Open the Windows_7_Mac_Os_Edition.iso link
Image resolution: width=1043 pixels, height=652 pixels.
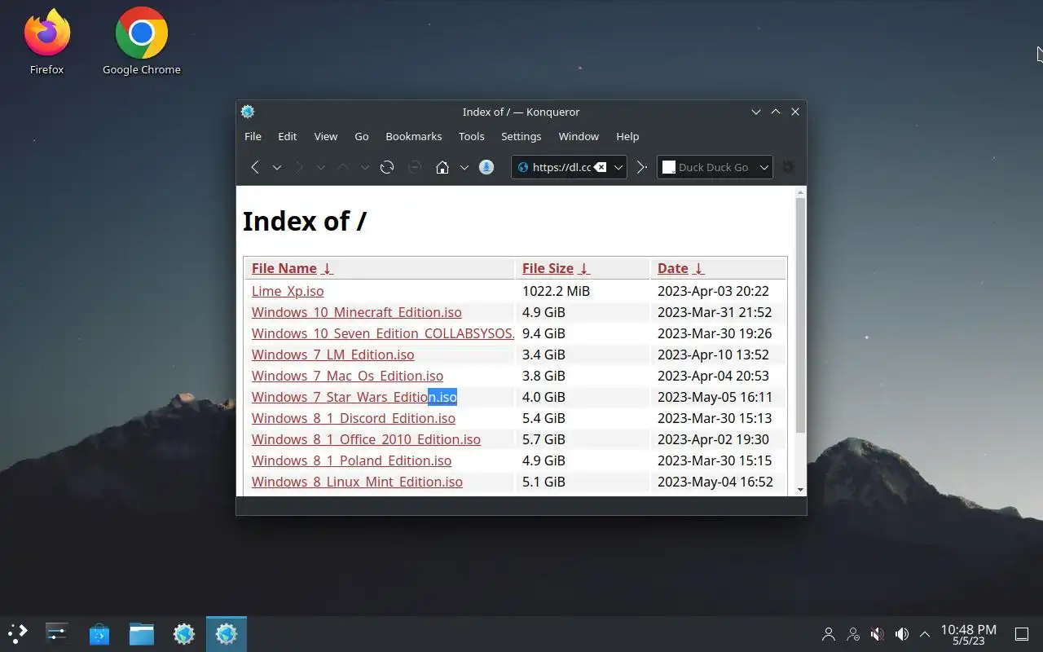coord(347,376)
